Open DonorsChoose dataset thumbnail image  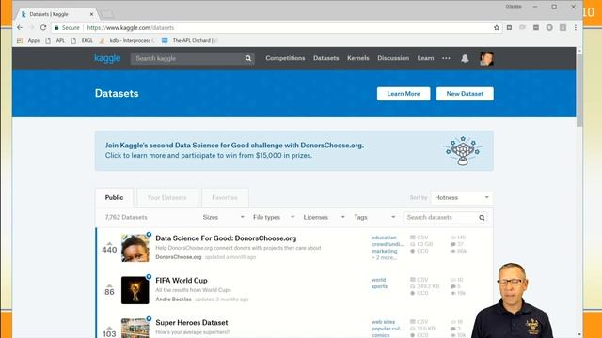point(135,248)
